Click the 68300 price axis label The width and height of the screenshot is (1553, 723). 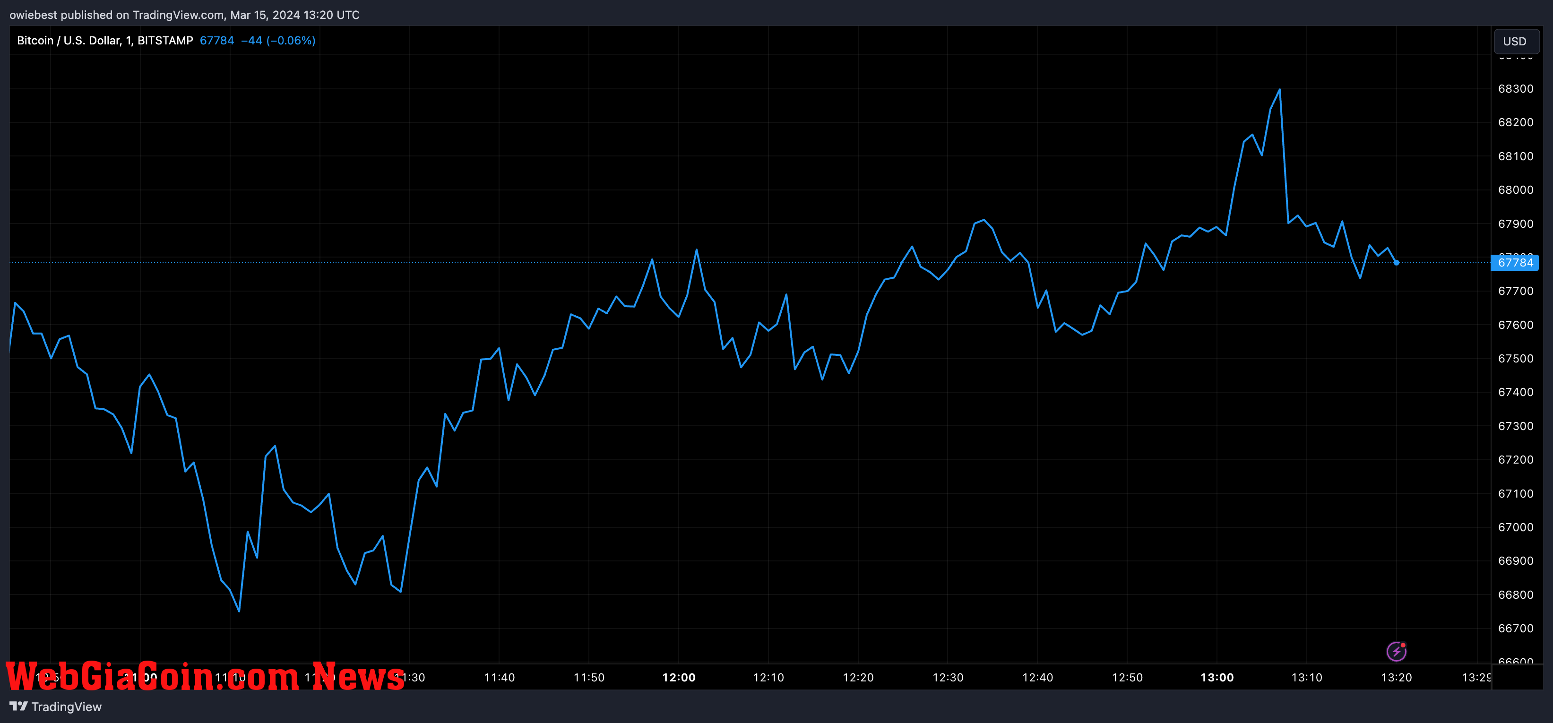click(x=1516, y=89)
